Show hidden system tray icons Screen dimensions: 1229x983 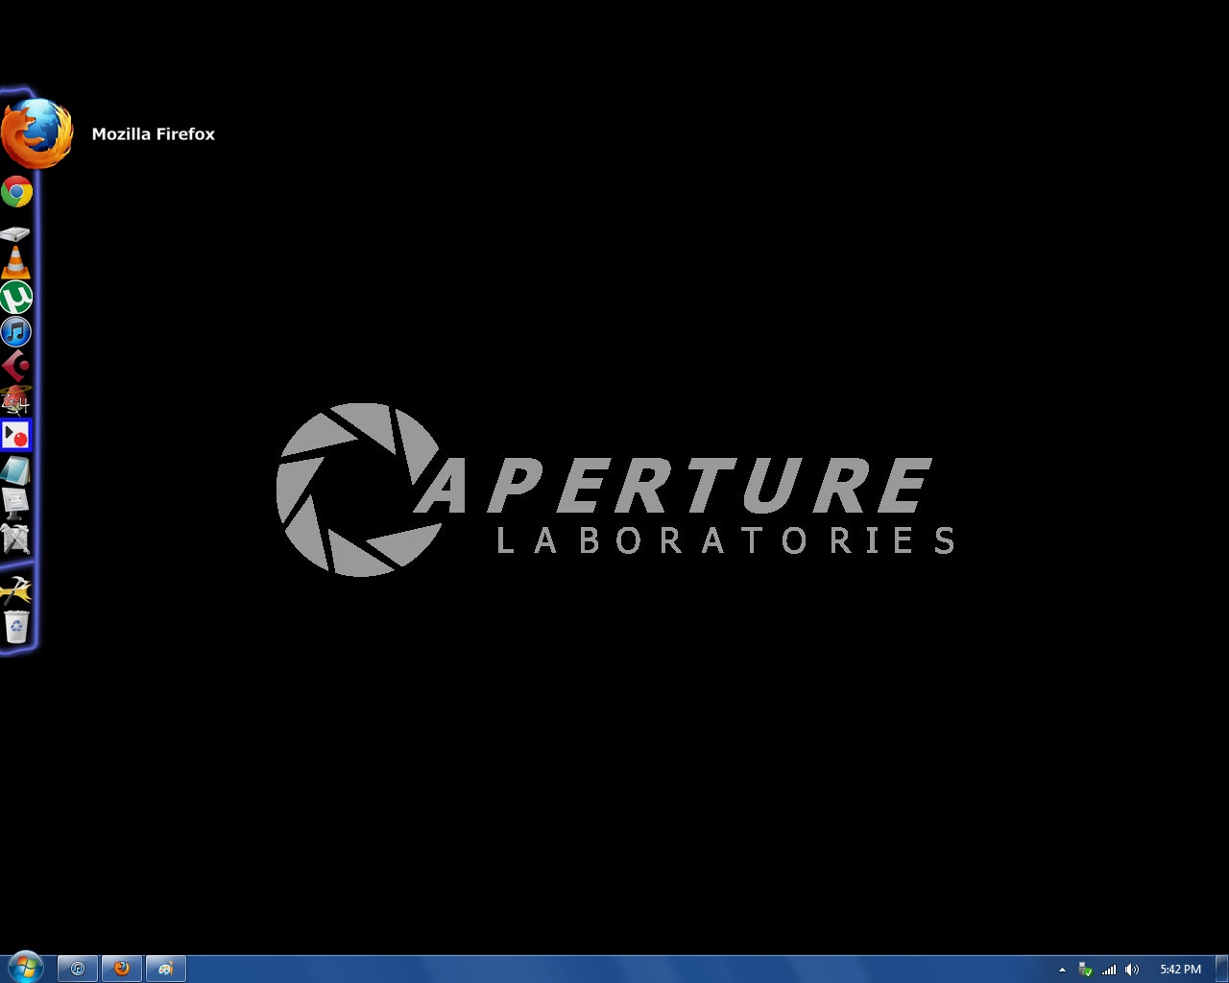point(1062,970)
